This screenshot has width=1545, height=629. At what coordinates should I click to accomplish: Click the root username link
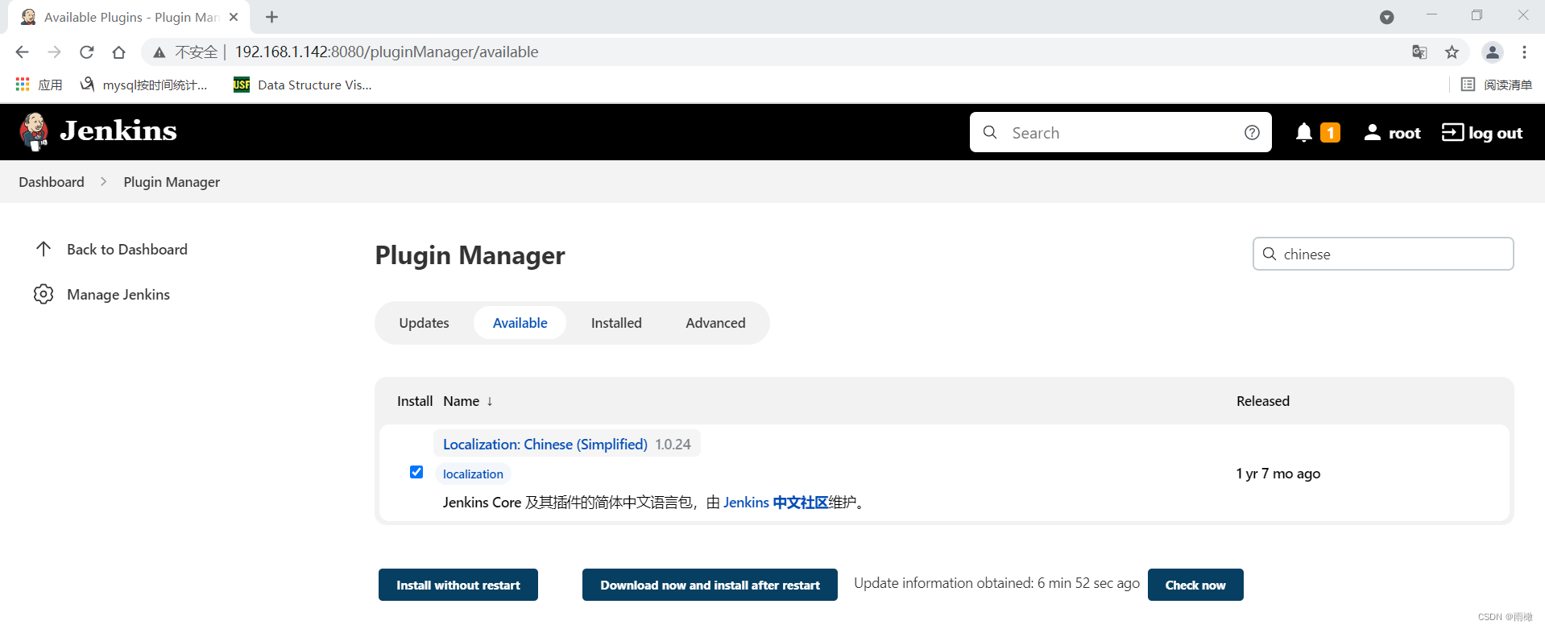point(1405,133)
